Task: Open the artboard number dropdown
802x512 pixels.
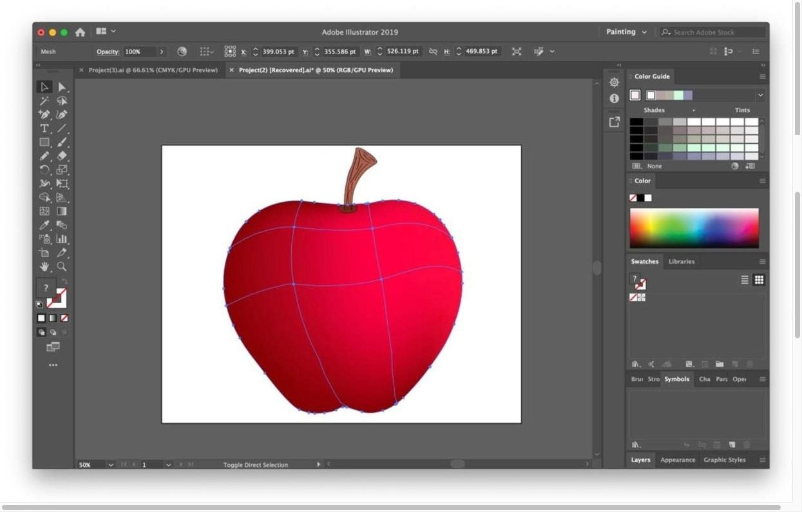Action: (169, 464)
